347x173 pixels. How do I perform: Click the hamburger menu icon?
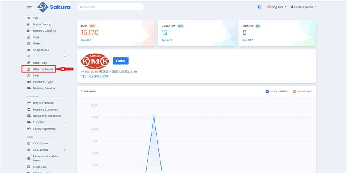tap(29, 7)
